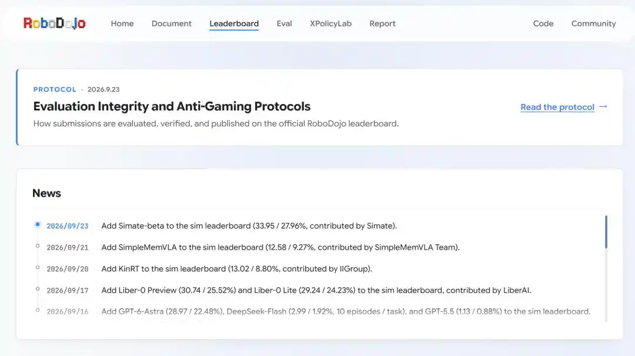Click the date 2026/09/17
635x356 pixels.
click(x=67, y=290)
